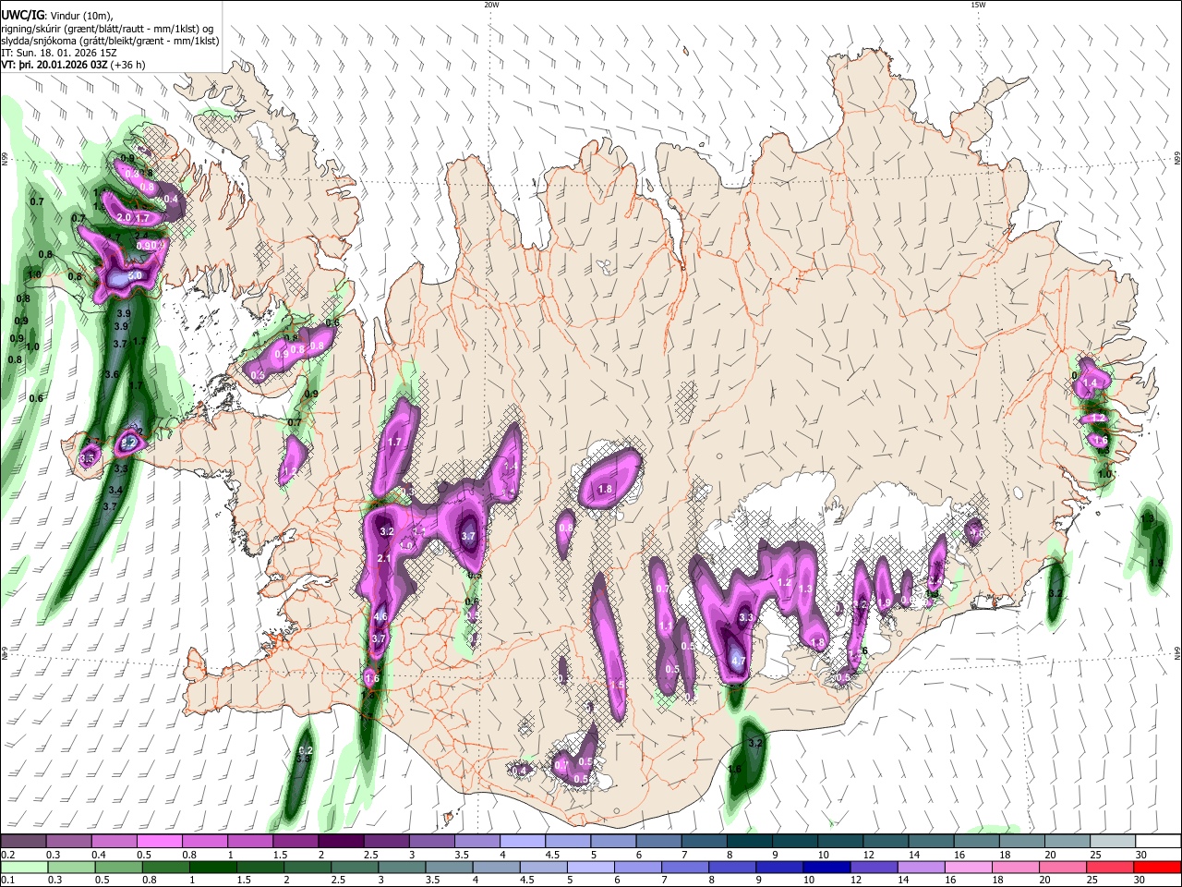This screenshot has height=887, width=1182.
Task: Click the 20W longitude label
Action: pyautogui.click(x=491, y=5)
